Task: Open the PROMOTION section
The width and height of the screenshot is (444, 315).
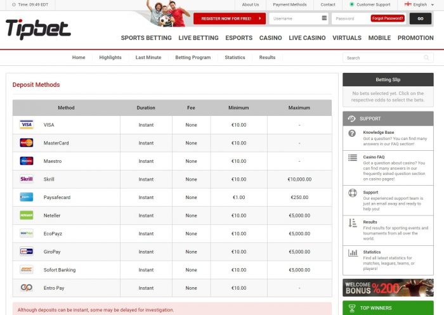Action: pos(415,38)
